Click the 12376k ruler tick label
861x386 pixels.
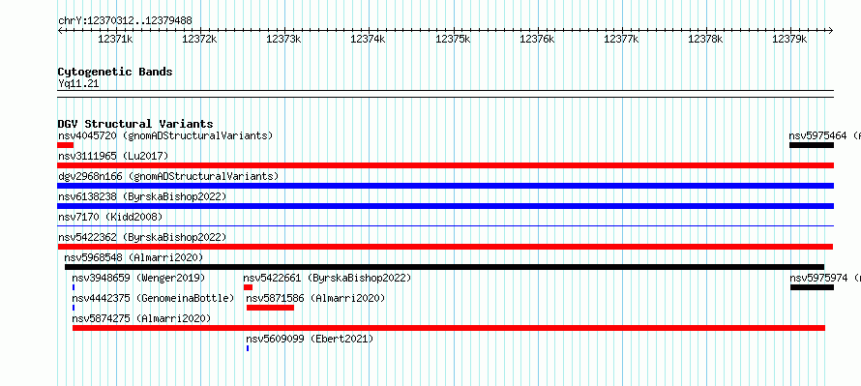pyautogui.click(x=537, y=39)
